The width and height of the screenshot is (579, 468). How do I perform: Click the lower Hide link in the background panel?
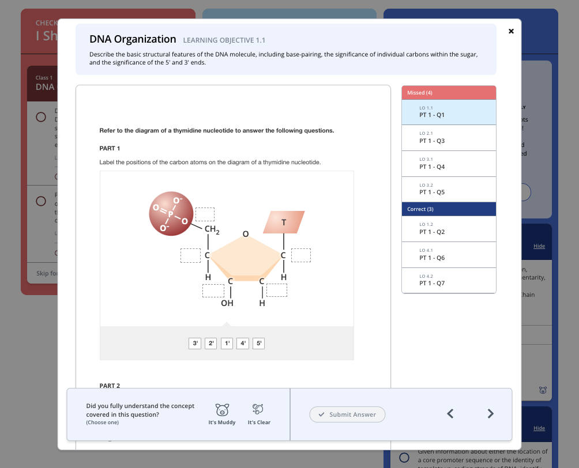tap(539, 428)
